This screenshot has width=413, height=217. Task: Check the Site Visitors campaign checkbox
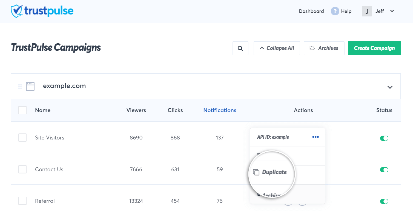tap(22, 138)
